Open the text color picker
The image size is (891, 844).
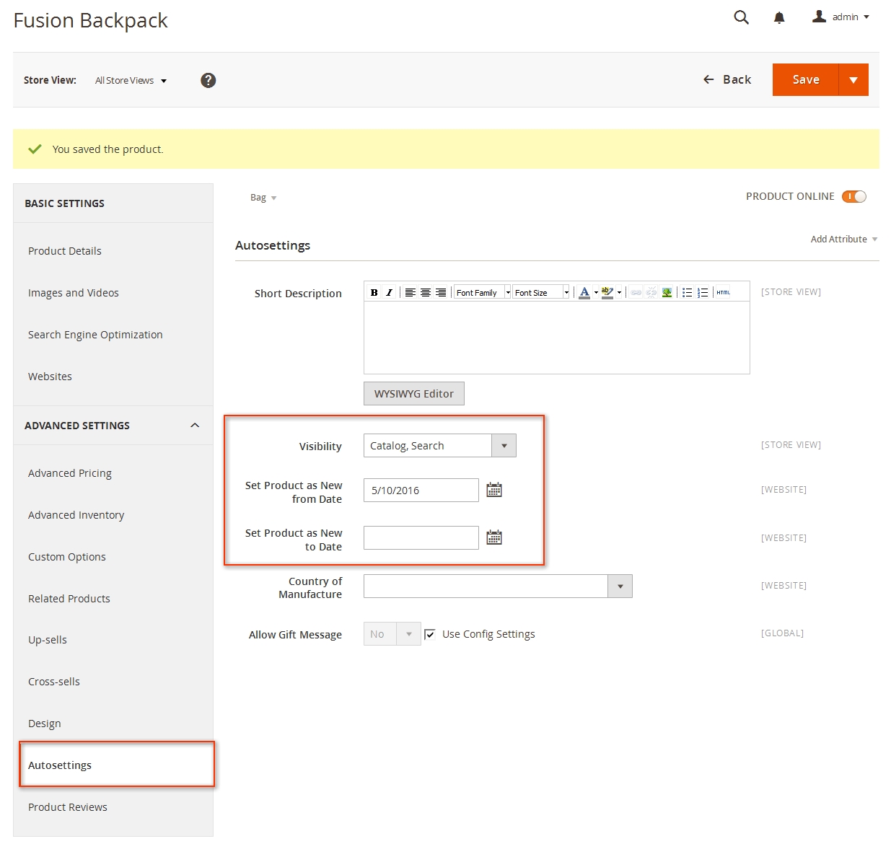584,292
